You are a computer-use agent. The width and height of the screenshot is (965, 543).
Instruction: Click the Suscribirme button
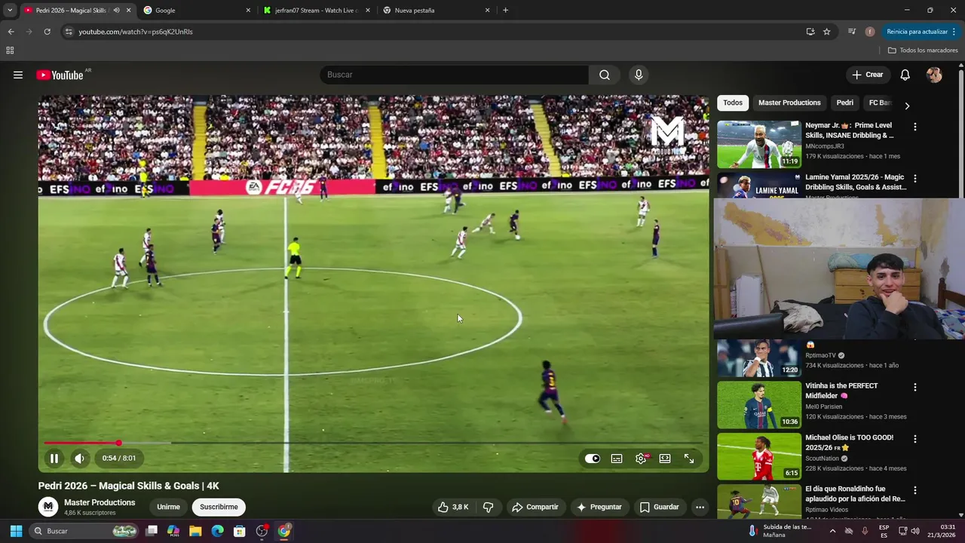219,507
